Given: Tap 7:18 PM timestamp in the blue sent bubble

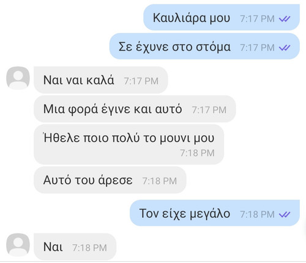Looking at the screenshot, I should (x=257, y=215).
